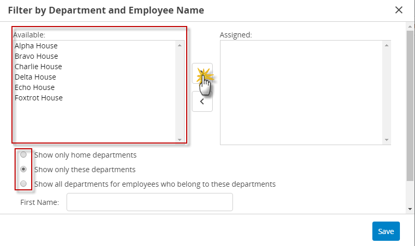Click Available list scroll up arrow

coord(180,45)
